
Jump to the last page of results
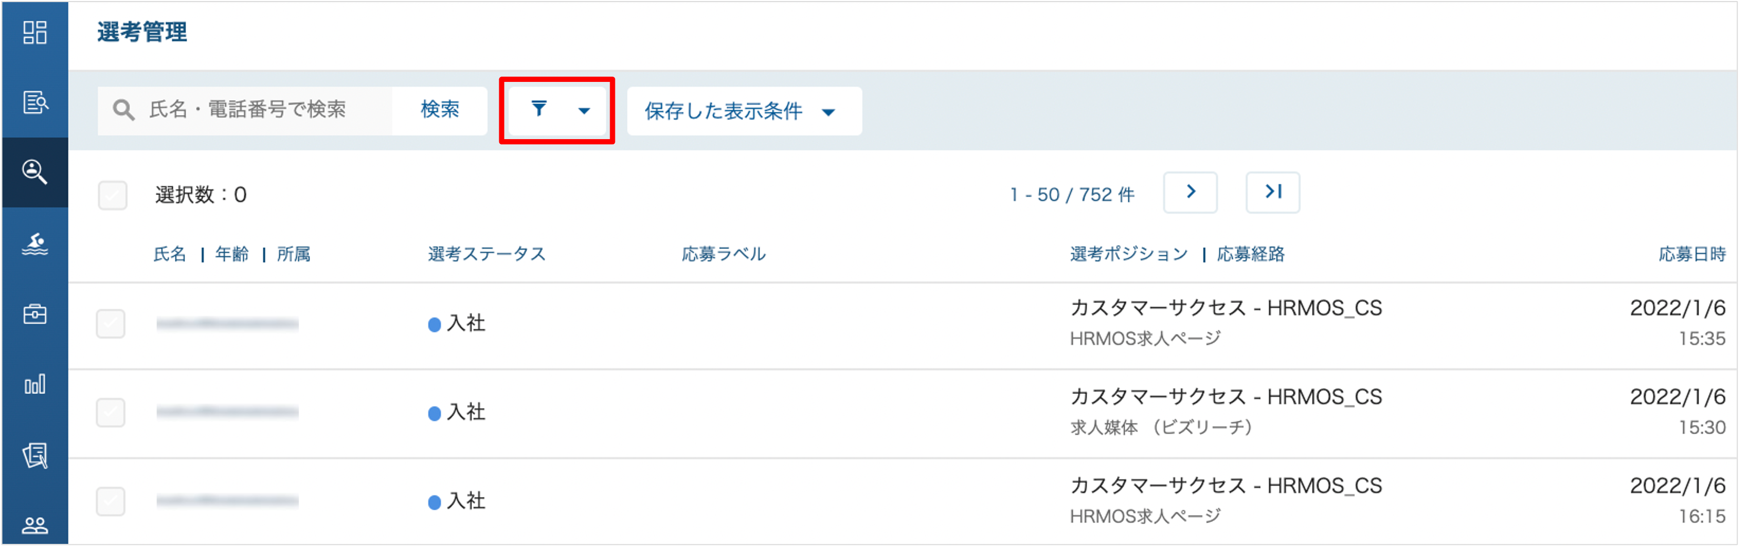click(1273, 193)
